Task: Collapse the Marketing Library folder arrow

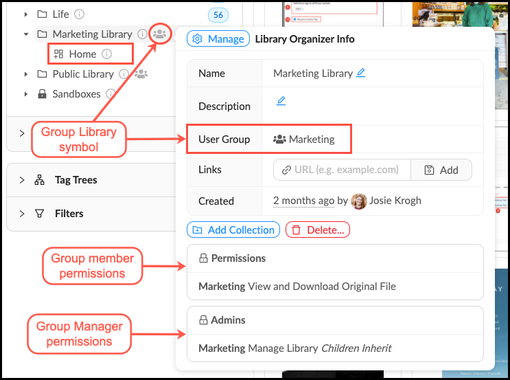Action: (26, 34)
